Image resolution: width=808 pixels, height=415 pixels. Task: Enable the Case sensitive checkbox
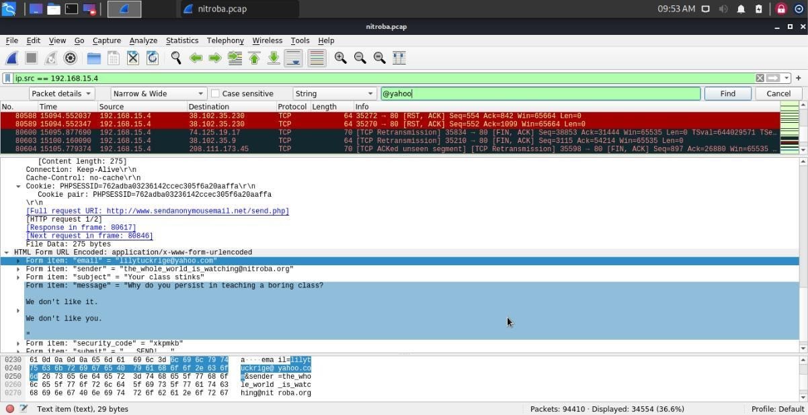click(x=215, y=94)
